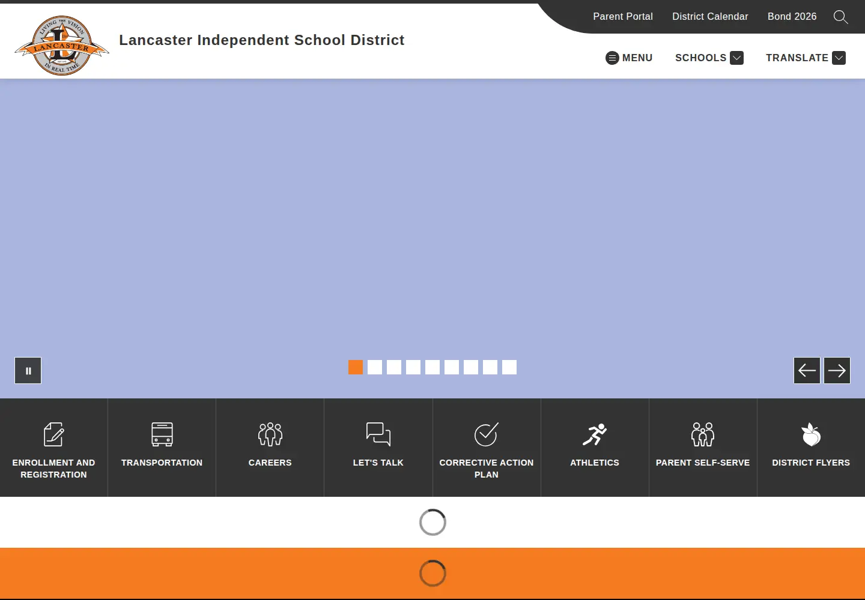Open the Parent Portal link

(623, 17)
